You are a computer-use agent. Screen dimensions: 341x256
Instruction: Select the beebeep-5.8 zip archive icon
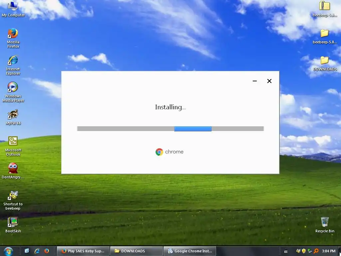point(325,9)
